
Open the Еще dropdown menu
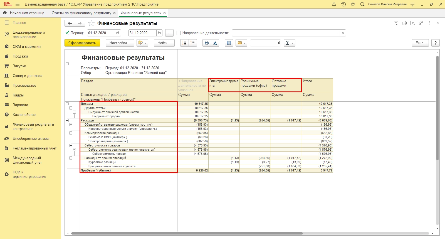coord(420,43)
